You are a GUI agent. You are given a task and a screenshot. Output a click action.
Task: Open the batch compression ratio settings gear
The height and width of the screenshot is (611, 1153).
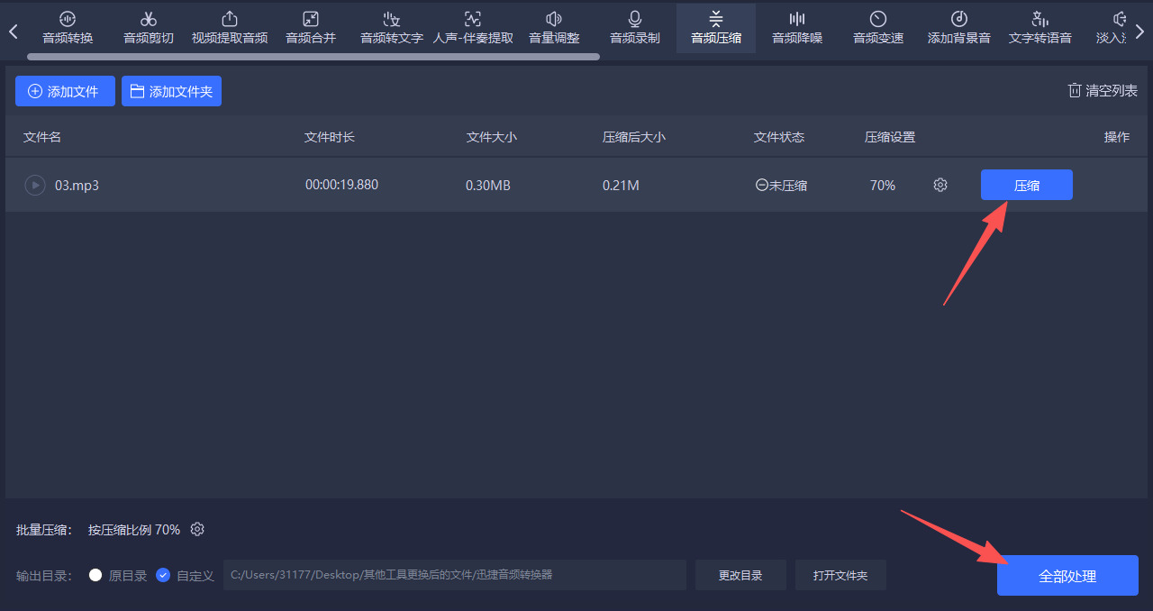(197, 529)
